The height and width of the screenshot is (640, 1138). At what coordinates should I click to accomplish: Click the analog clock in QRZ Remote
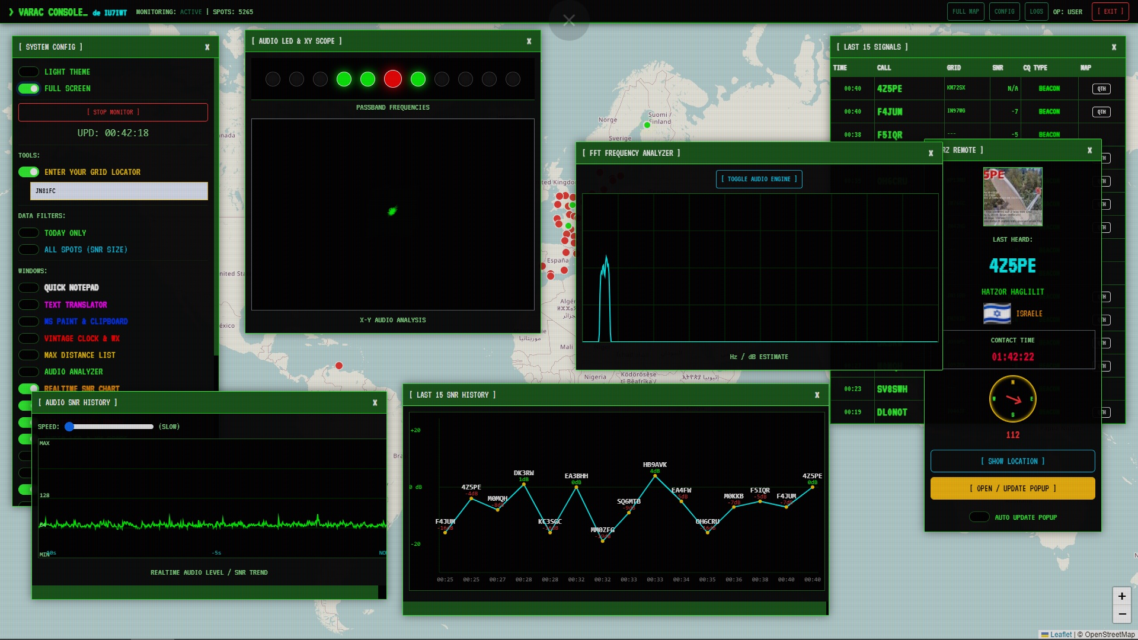tap(1012, 399)
